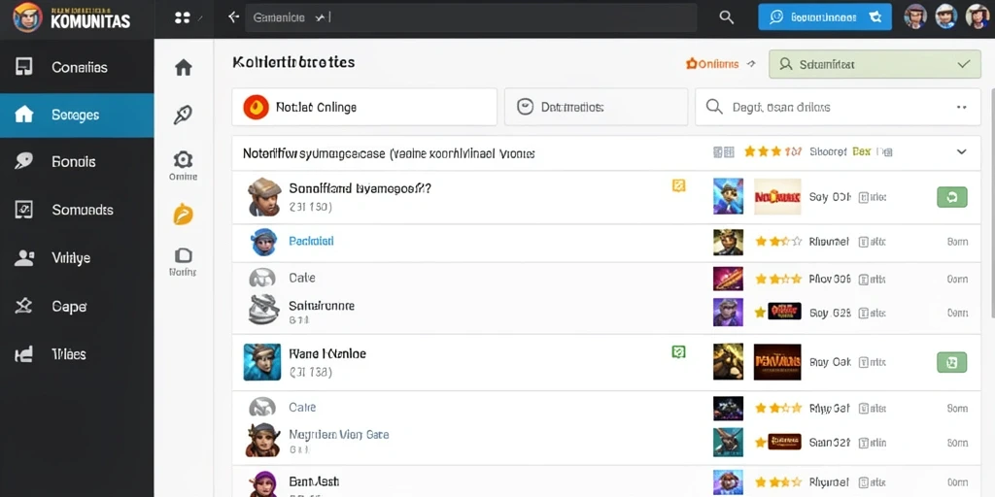Focus the Degtt search field in the list toolbar
Screen dimensions: 995x497
(x=838, y=107)
